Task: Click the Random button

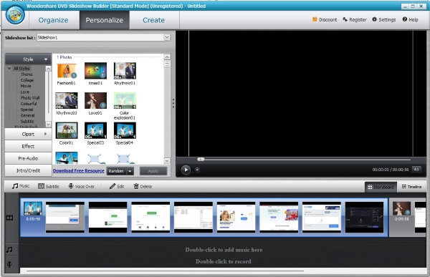Action: coord(116,171)
